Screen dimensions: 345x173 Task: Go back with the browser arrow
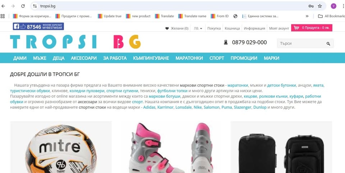click(3, 6)
